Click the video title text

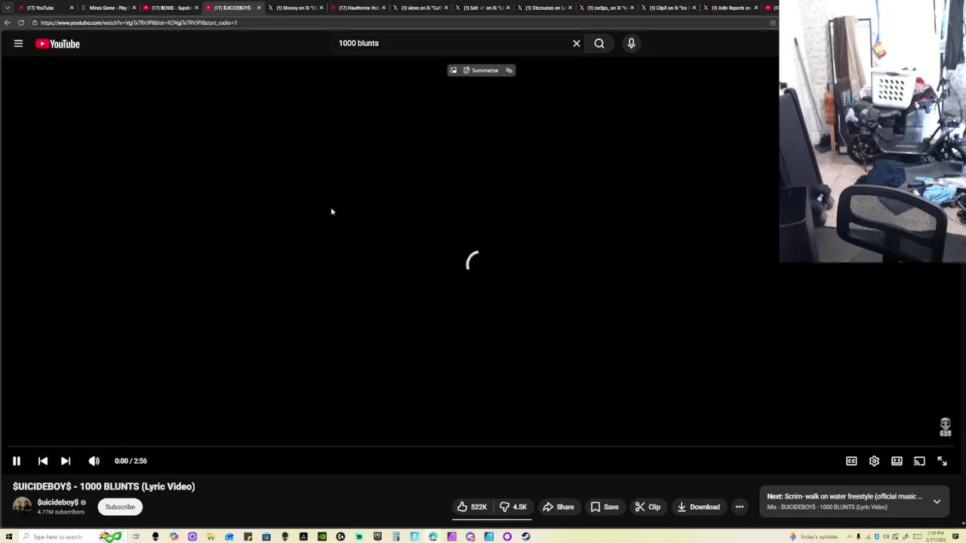104,486
